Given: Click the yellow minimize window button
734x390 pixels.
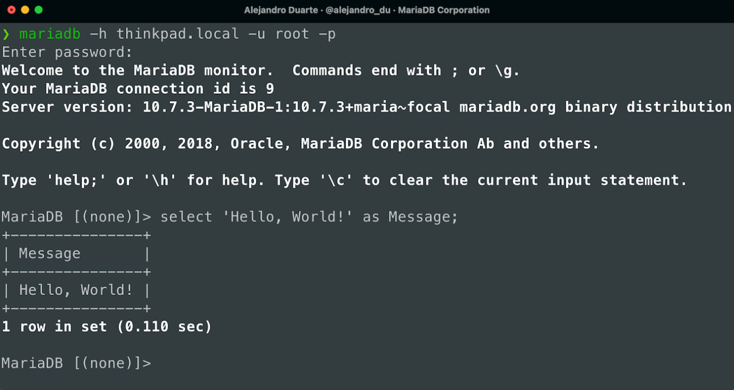Looking at the screenshot, I should [x=25, y=10].
